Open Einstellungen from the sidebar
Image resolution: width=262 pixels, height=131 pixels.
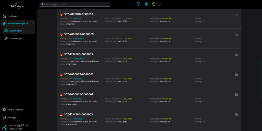[15, 38]
